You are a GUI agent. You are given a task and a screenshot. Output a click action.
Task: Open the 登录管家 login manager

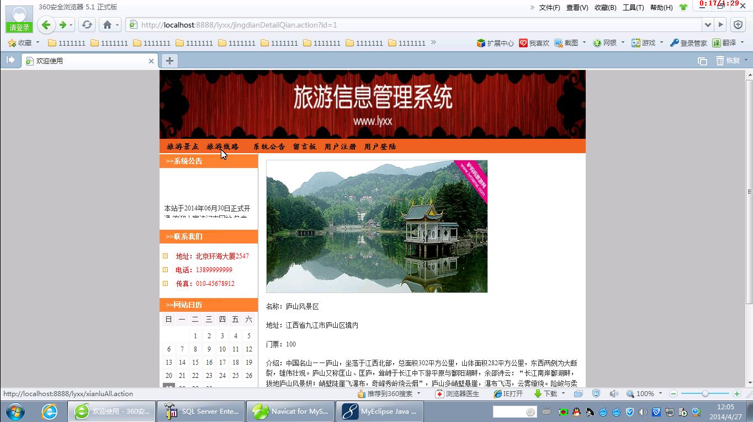[688, 43]
